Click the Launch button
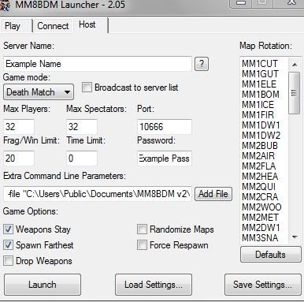This screenshot has height=302, width=304. [43, 285]
